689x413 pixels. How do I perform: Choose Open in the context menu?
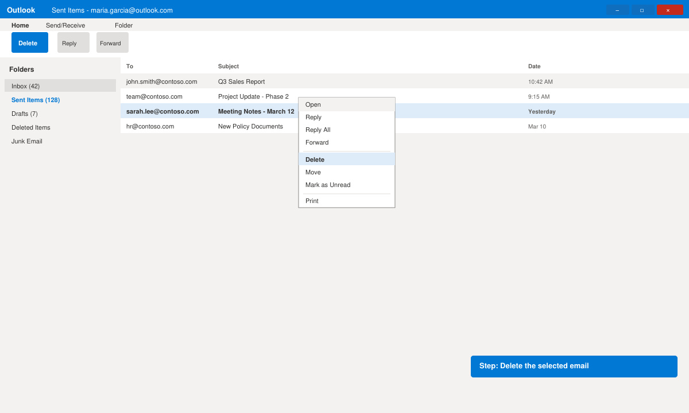(347, 104)
